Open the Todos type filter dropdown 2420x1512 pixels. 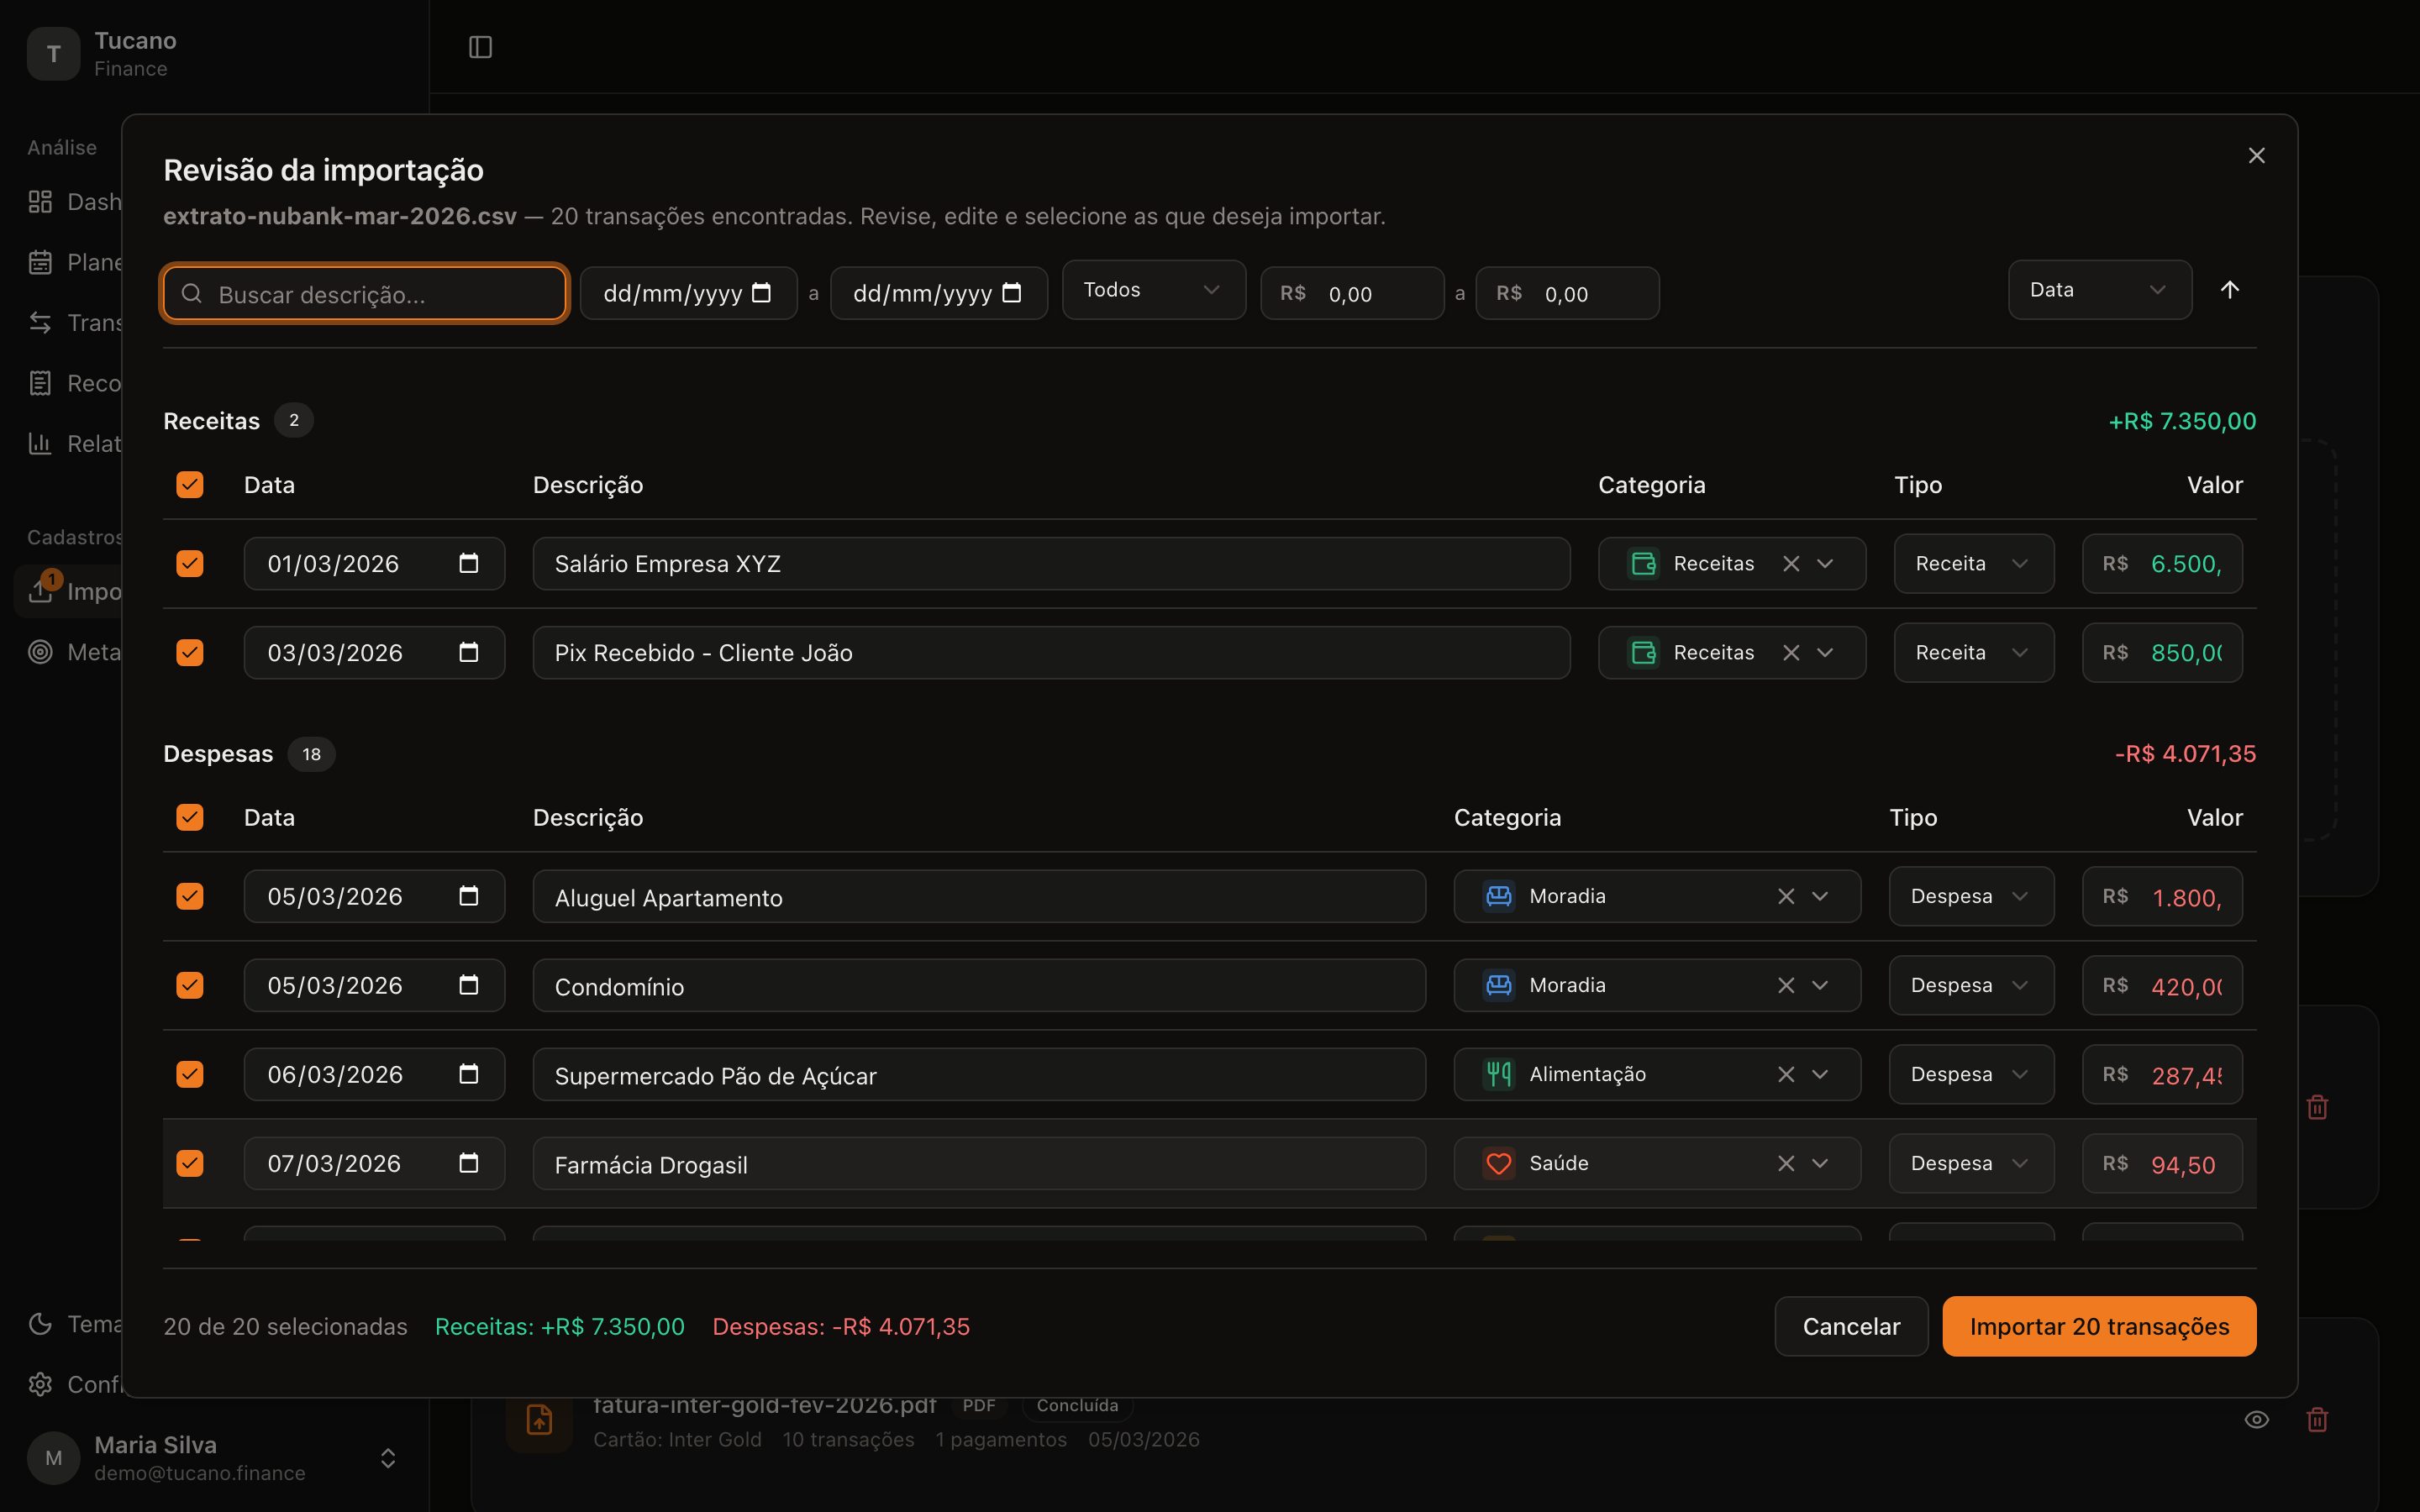click(1153, 290)
